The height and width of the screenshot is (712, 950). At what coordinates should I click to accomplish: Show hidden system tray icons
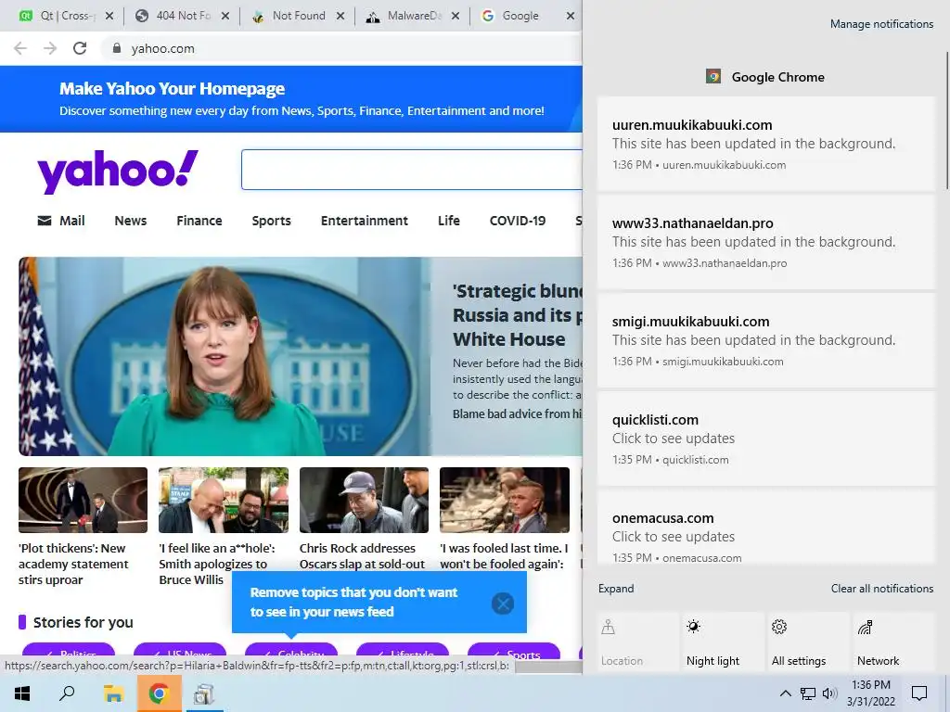[x=785, y=693]
